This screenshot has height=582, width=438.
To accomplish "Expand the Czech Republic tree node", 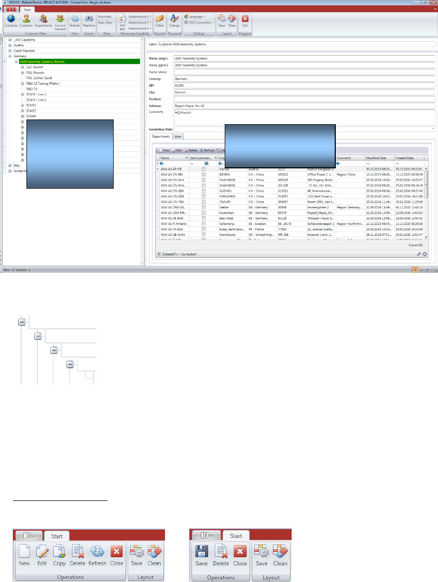I will [x=10, y=50].
